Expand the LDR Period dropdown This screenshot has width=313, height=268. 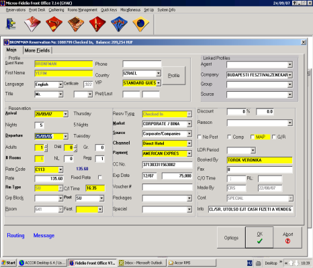[253, 150]
